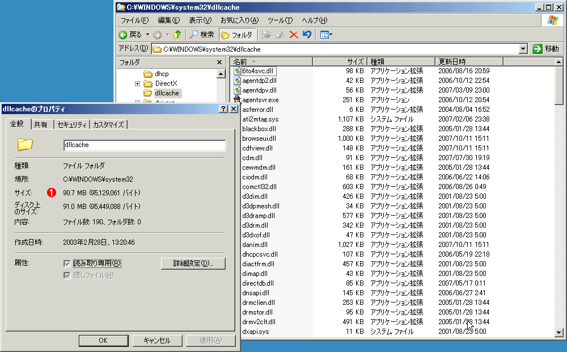Select the file browseui.dll
This screenshot has height=352, width=567.
click(x=259, y=139)
